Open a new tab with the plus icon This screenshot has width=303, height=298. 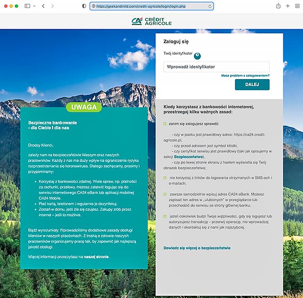point(288,6)
